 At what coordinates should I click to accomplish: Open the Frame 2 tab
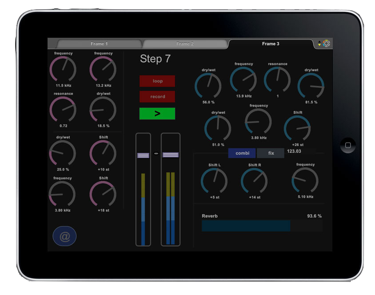pos(185,44)
